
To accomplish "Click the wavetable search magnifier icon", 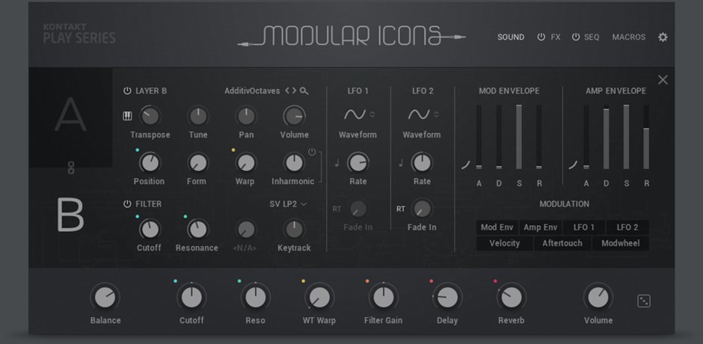I will pos(304,91).
